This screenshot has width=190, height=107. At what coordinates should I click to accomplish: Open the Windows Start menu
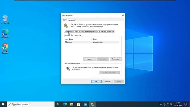[3, 104]
